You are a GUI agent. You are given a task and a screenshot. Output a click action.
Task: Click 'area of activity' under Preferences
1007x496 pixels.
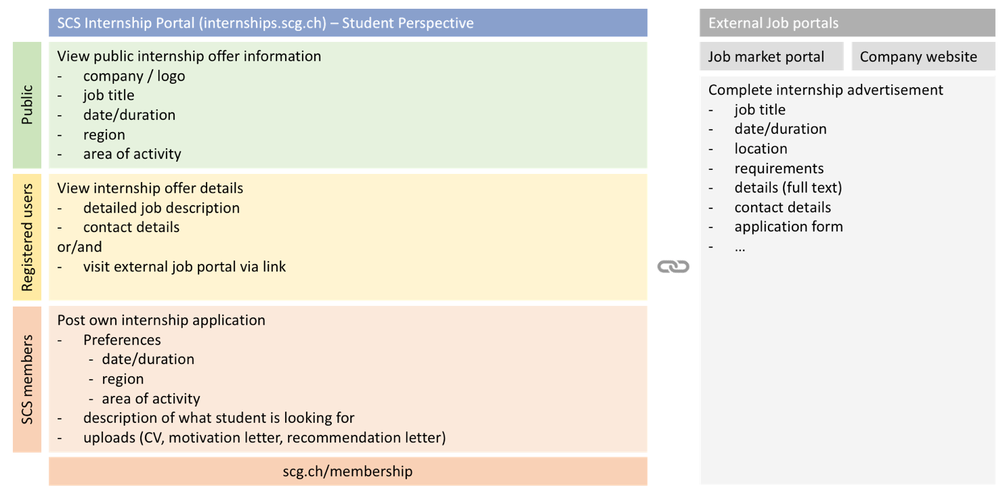coord(151,399)
